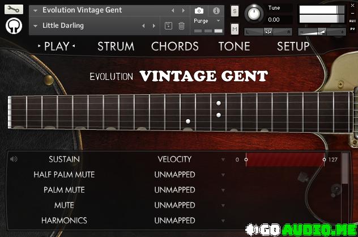
Task: Go to the previous instrument arrow
Action: pyautogui.click(x=173, y=10)
